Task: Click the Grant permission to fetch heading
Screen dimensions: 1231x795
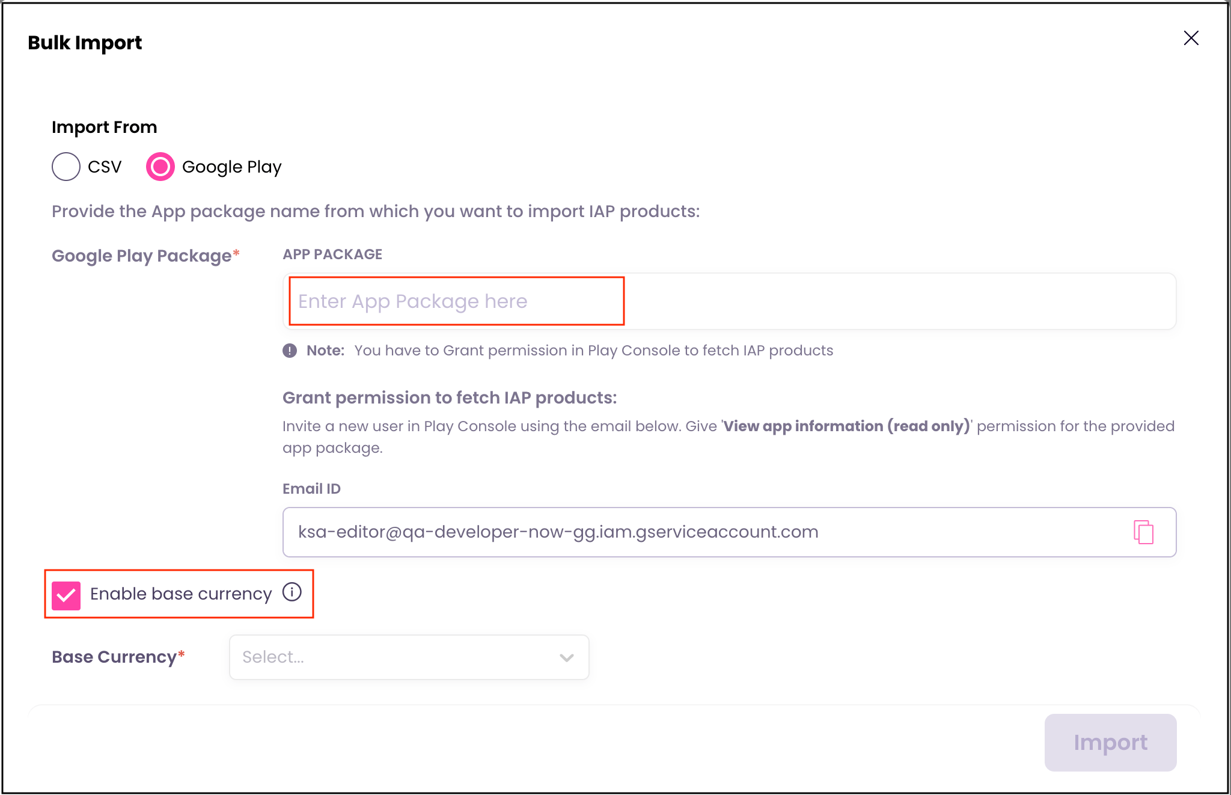Action: point(450,398)
